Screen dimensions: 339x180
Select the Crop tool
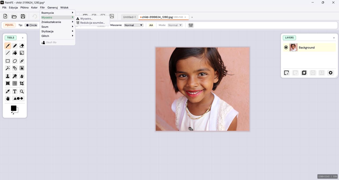22,83
